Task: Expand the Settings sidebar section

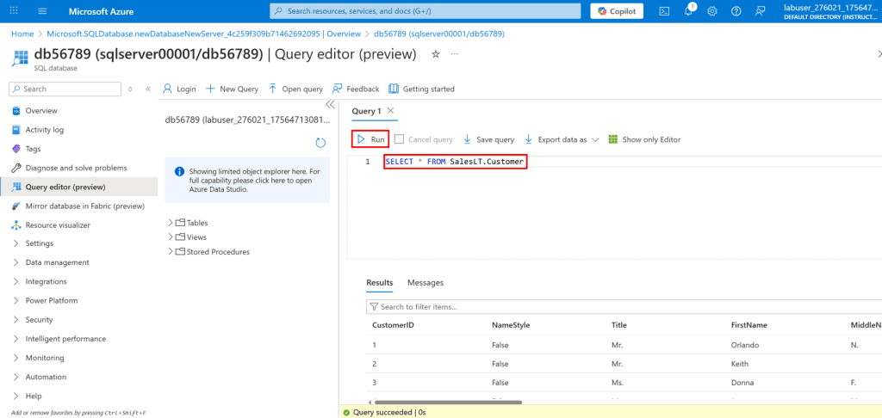Action: [16, 243]
